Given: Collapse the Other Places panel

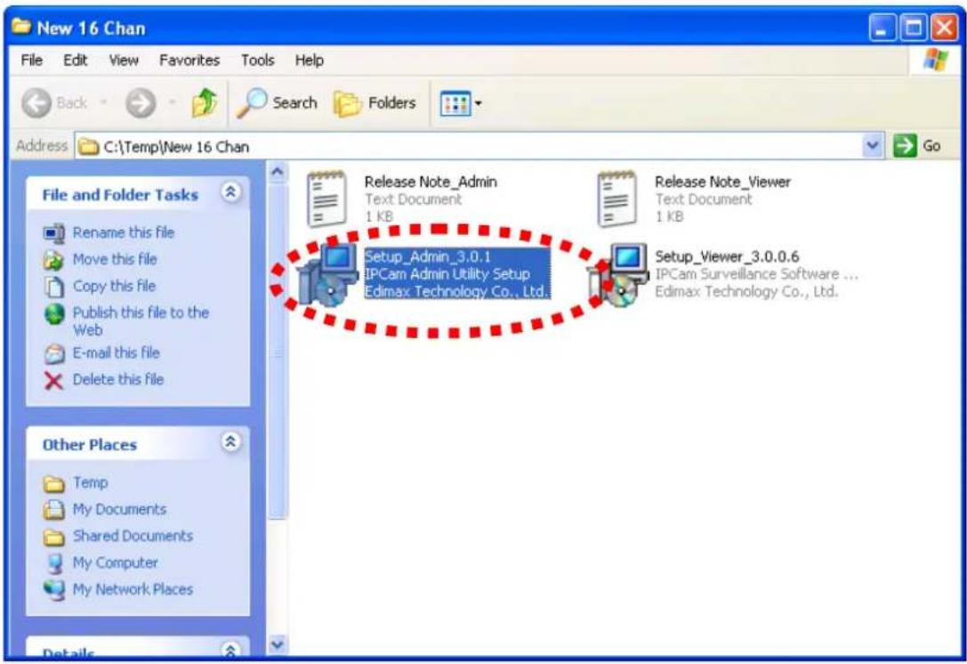Looking at the screenshot, I should tap(230, 441).
